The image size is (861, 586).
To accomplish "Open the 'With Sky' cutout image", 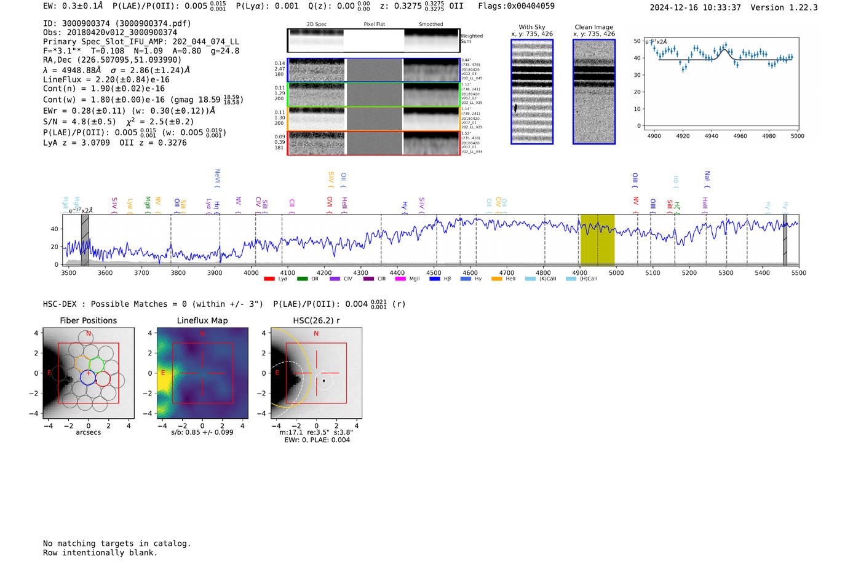I will pos(532,92).
